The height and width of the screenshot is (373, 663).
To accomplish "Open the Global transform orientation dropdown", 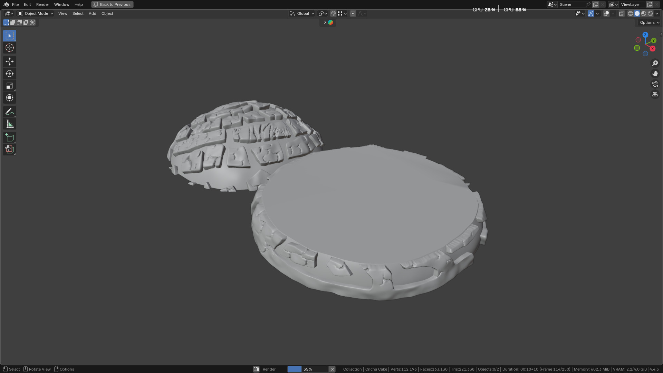I will (x=302, y=13).
